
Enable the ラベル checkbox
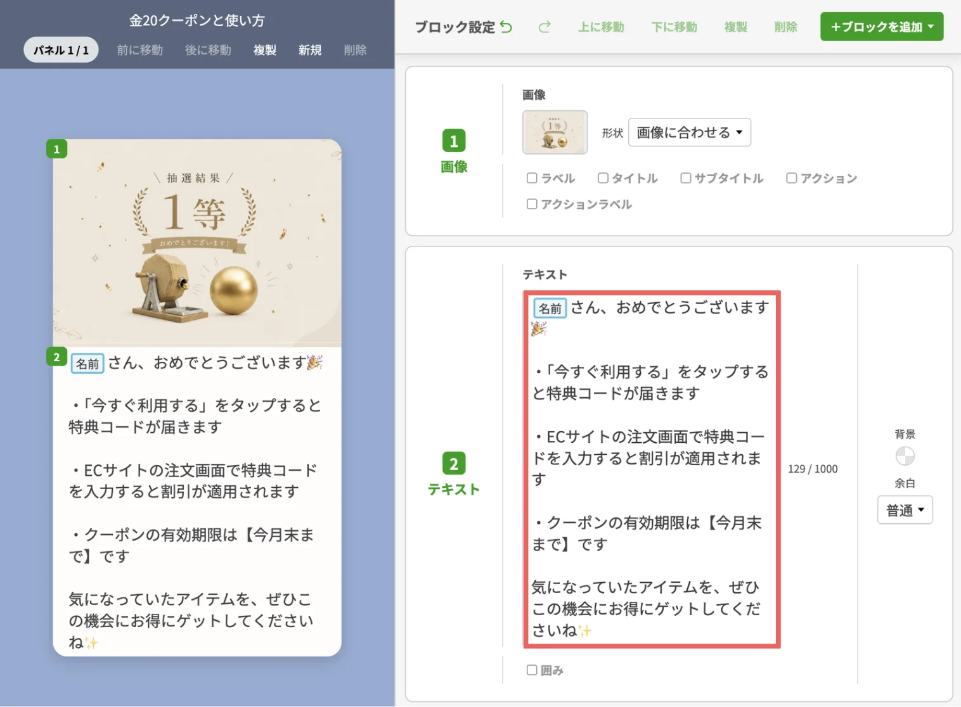pyautogui.click(x=532, y=178)
